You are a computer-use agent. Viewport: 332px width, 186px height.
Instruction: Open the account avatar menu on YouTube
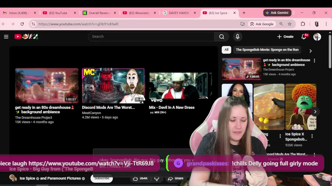[317, 37]
